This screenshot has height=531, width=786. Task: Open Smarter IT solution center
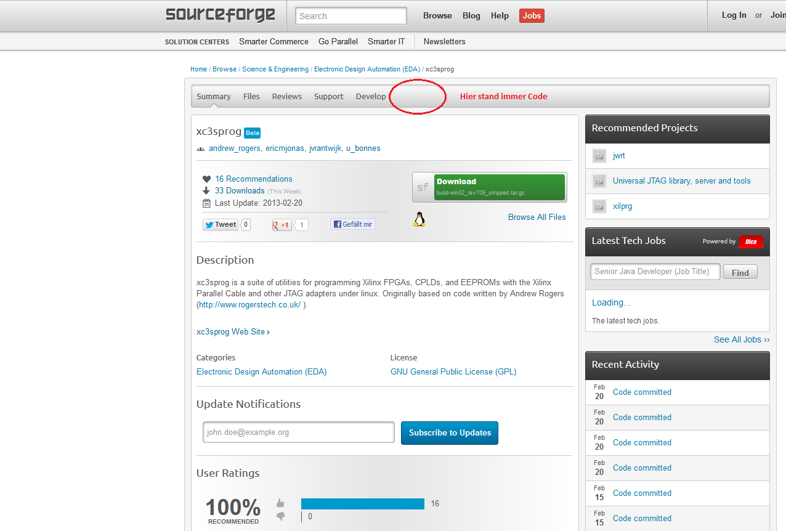tap(386, 42)
